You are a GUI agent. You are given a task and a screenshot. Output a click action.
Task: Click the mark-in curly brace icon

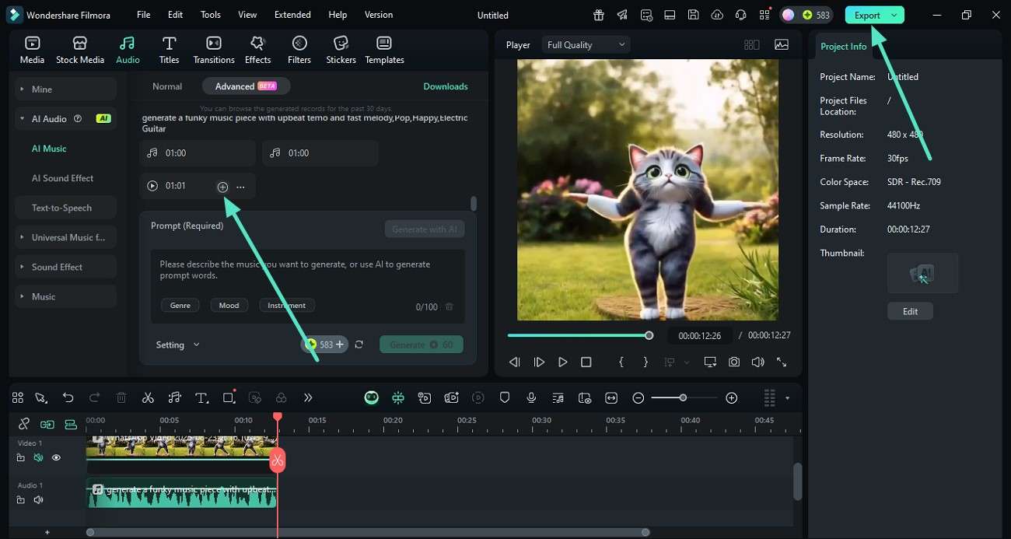tap(621, 362)
